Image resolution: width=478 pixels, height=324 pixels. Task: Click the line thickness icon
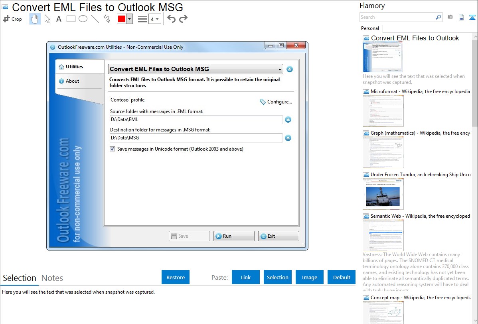tap(142, 19)
